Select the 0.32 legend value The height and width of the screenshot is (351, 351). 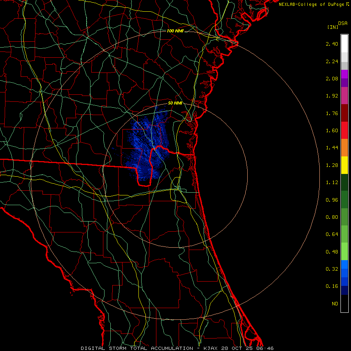332,269
